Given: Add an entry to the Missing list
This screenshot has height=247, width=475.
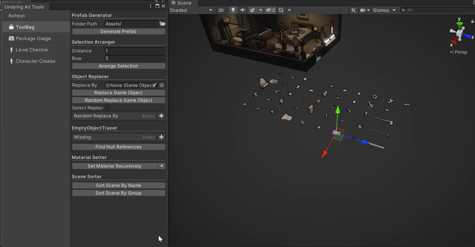Looking at the screenshot, I should (161, 137).
